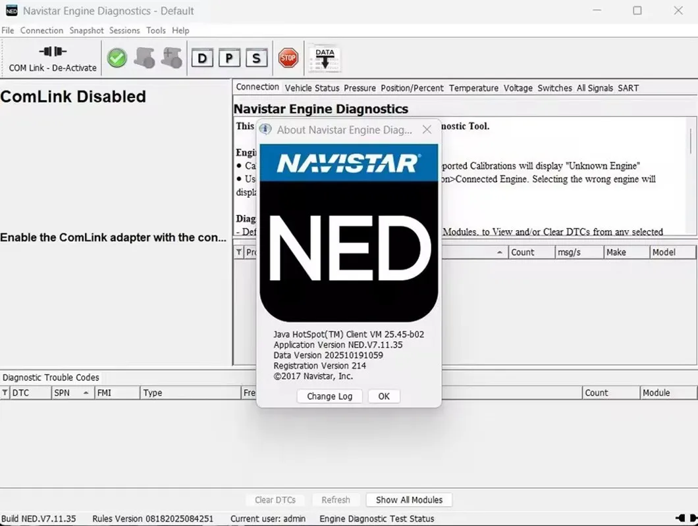Click Registration Version 214 text
This screenshot has width=698, height=526.
pos(319,366)
